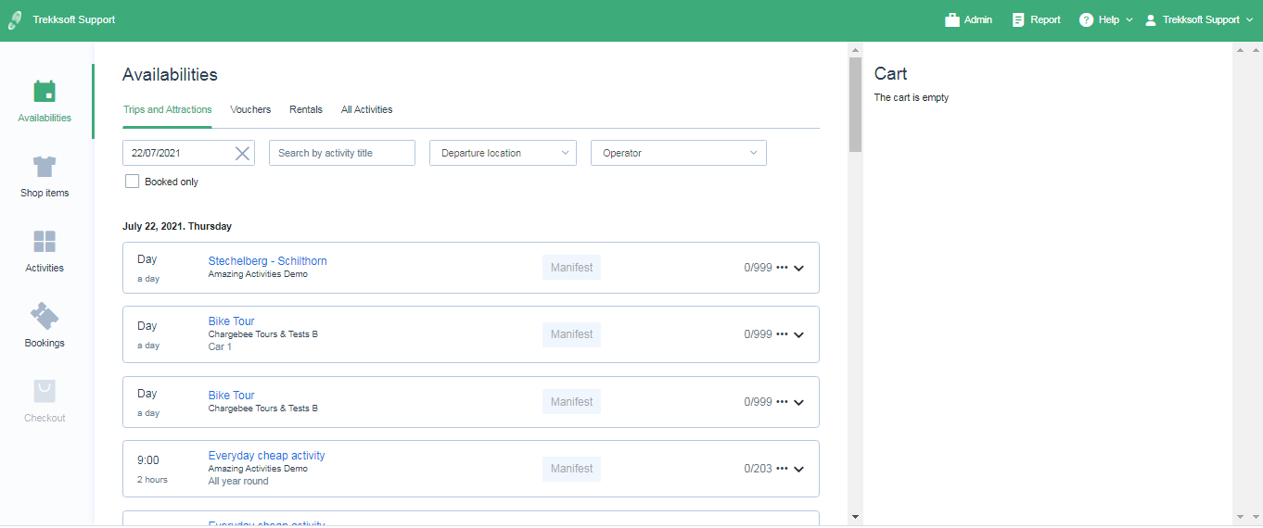Open Bookings ticket icon

click(45, 317)
